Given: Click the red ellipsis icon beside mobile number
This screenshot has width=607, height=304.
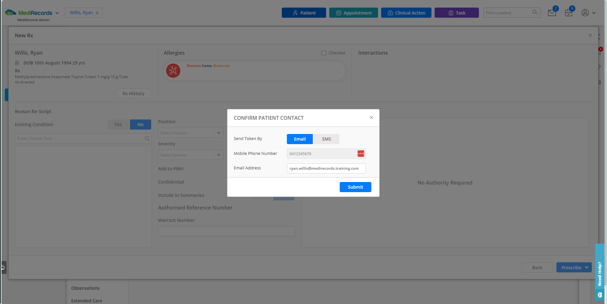Looking at the screenshot, I should point(361,154).
